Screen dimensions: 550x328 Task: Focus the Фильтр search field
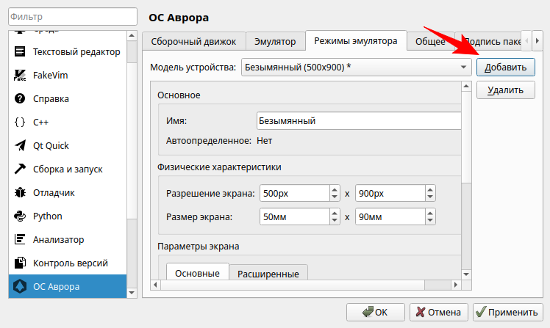tap(73, 16)
